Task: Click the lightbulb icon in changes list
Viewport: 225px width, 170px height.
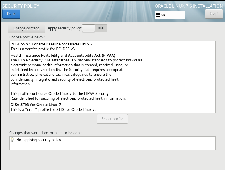Action: tap(13, 140)
